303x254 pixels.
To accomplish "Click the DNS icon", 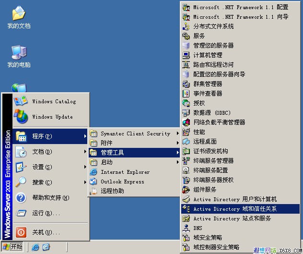I will click(x=186, y=228).
